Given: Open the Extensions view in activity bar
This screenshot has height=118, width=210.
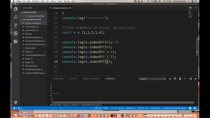Looking at the screenshot, I should pyautogui.click(x=15, y=42).
